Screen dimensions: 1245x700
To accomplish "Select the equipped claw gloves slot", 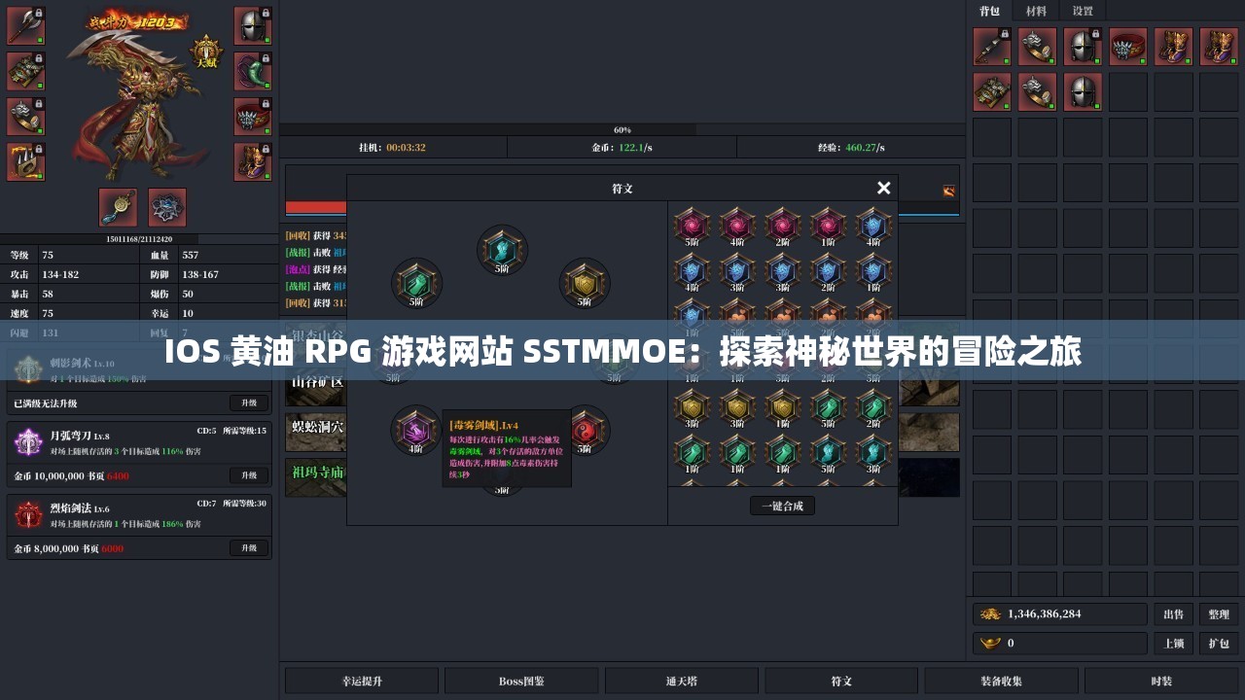I will (26, 162).
